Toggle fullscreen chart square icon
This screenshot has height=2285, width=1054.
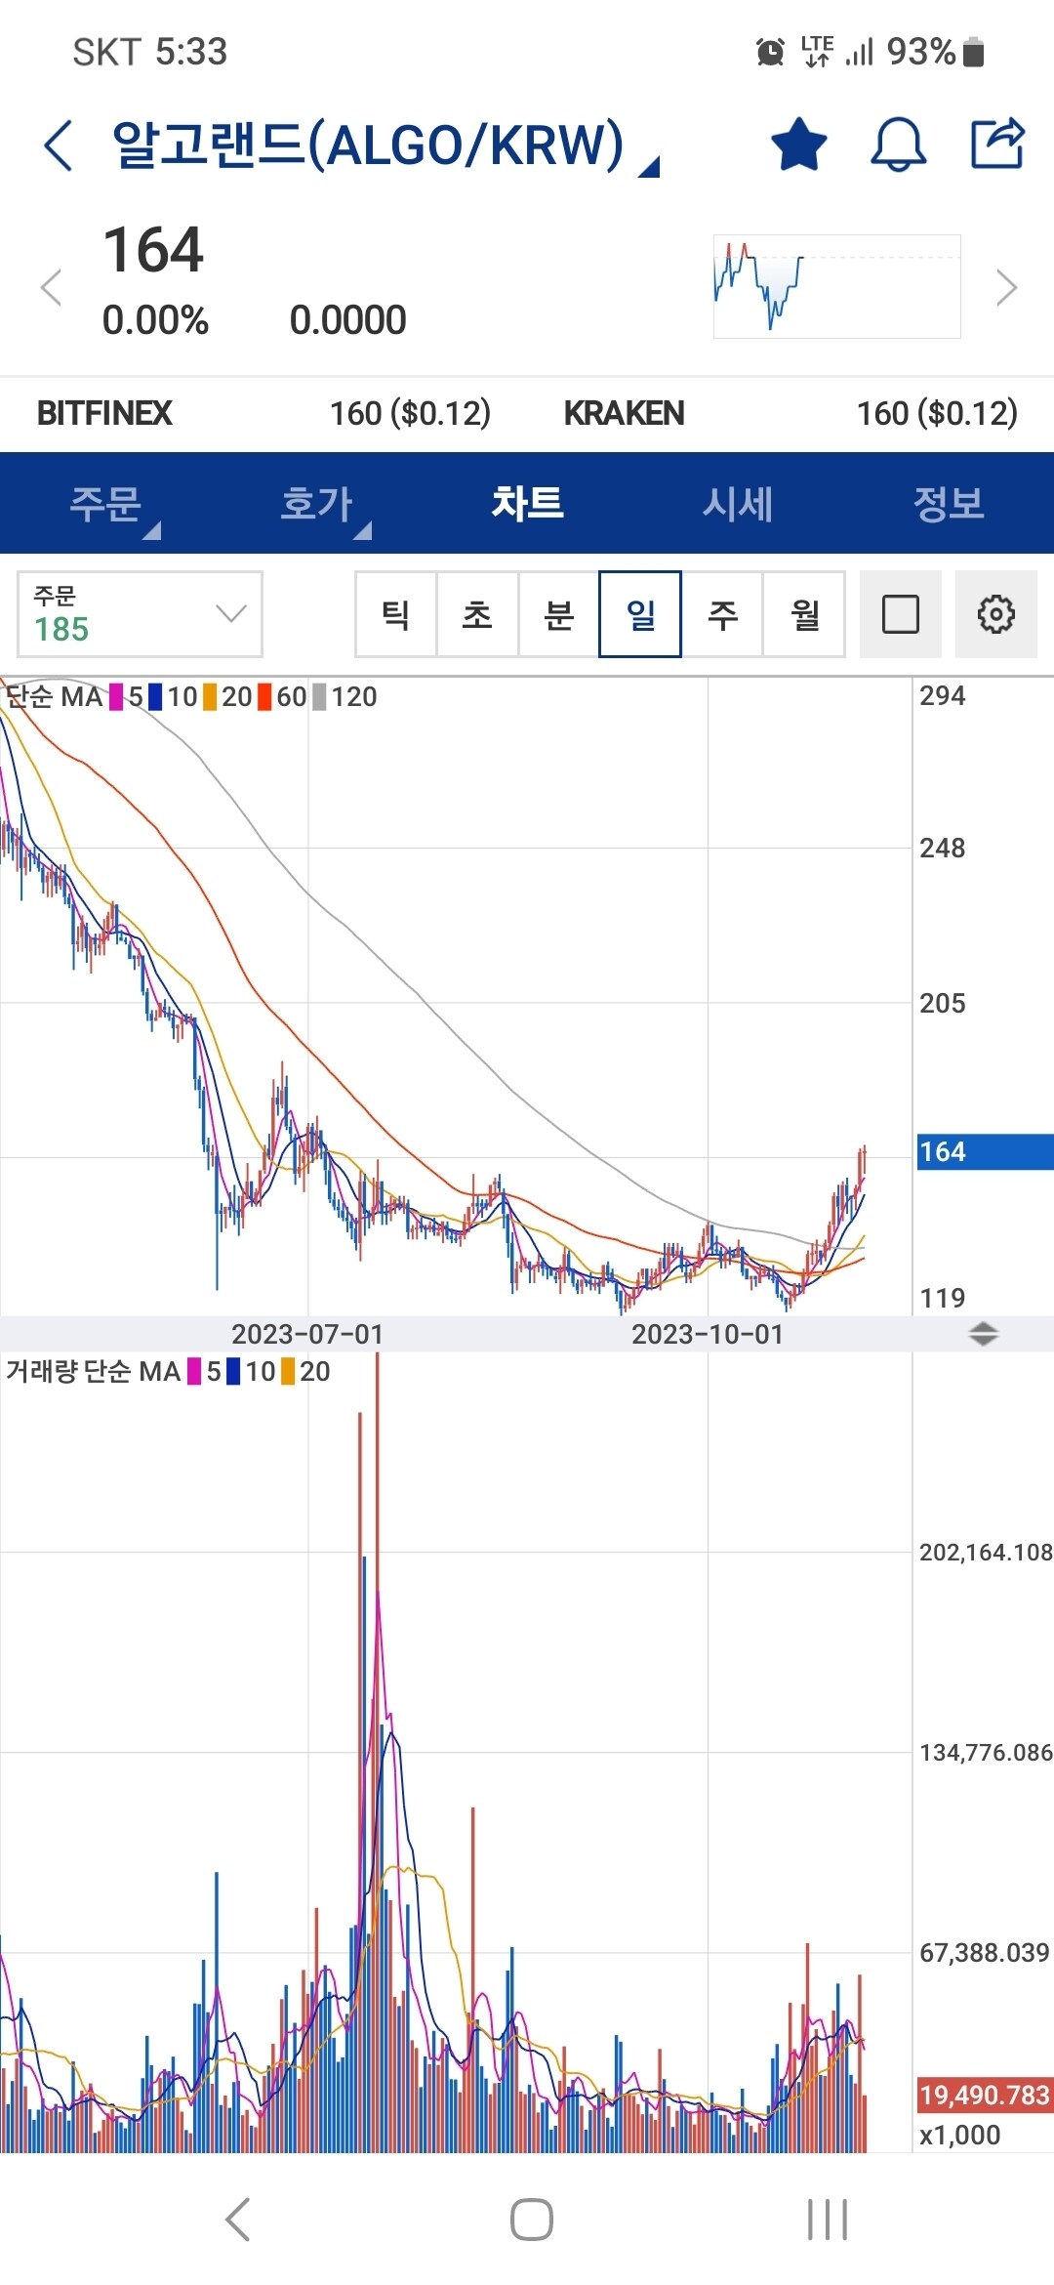click(900, 614)
